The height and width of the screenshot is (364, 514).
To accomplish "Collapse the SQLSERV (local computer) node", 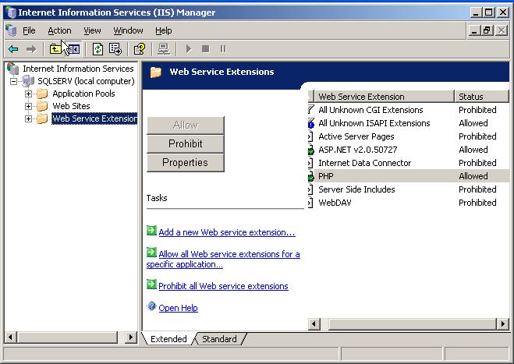I will pos(13,81).
